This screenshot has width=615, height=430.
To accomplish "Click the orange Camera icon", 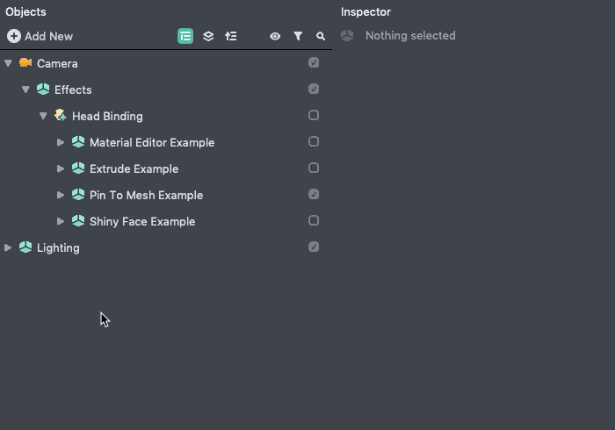I will click(x=25, y=63).
